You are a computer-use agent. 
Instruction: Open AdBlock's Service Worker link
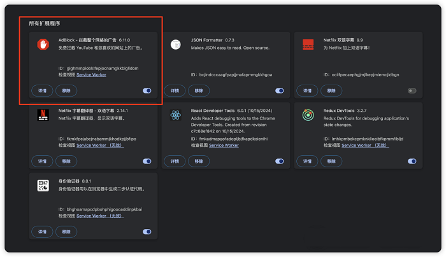point(91,74)
